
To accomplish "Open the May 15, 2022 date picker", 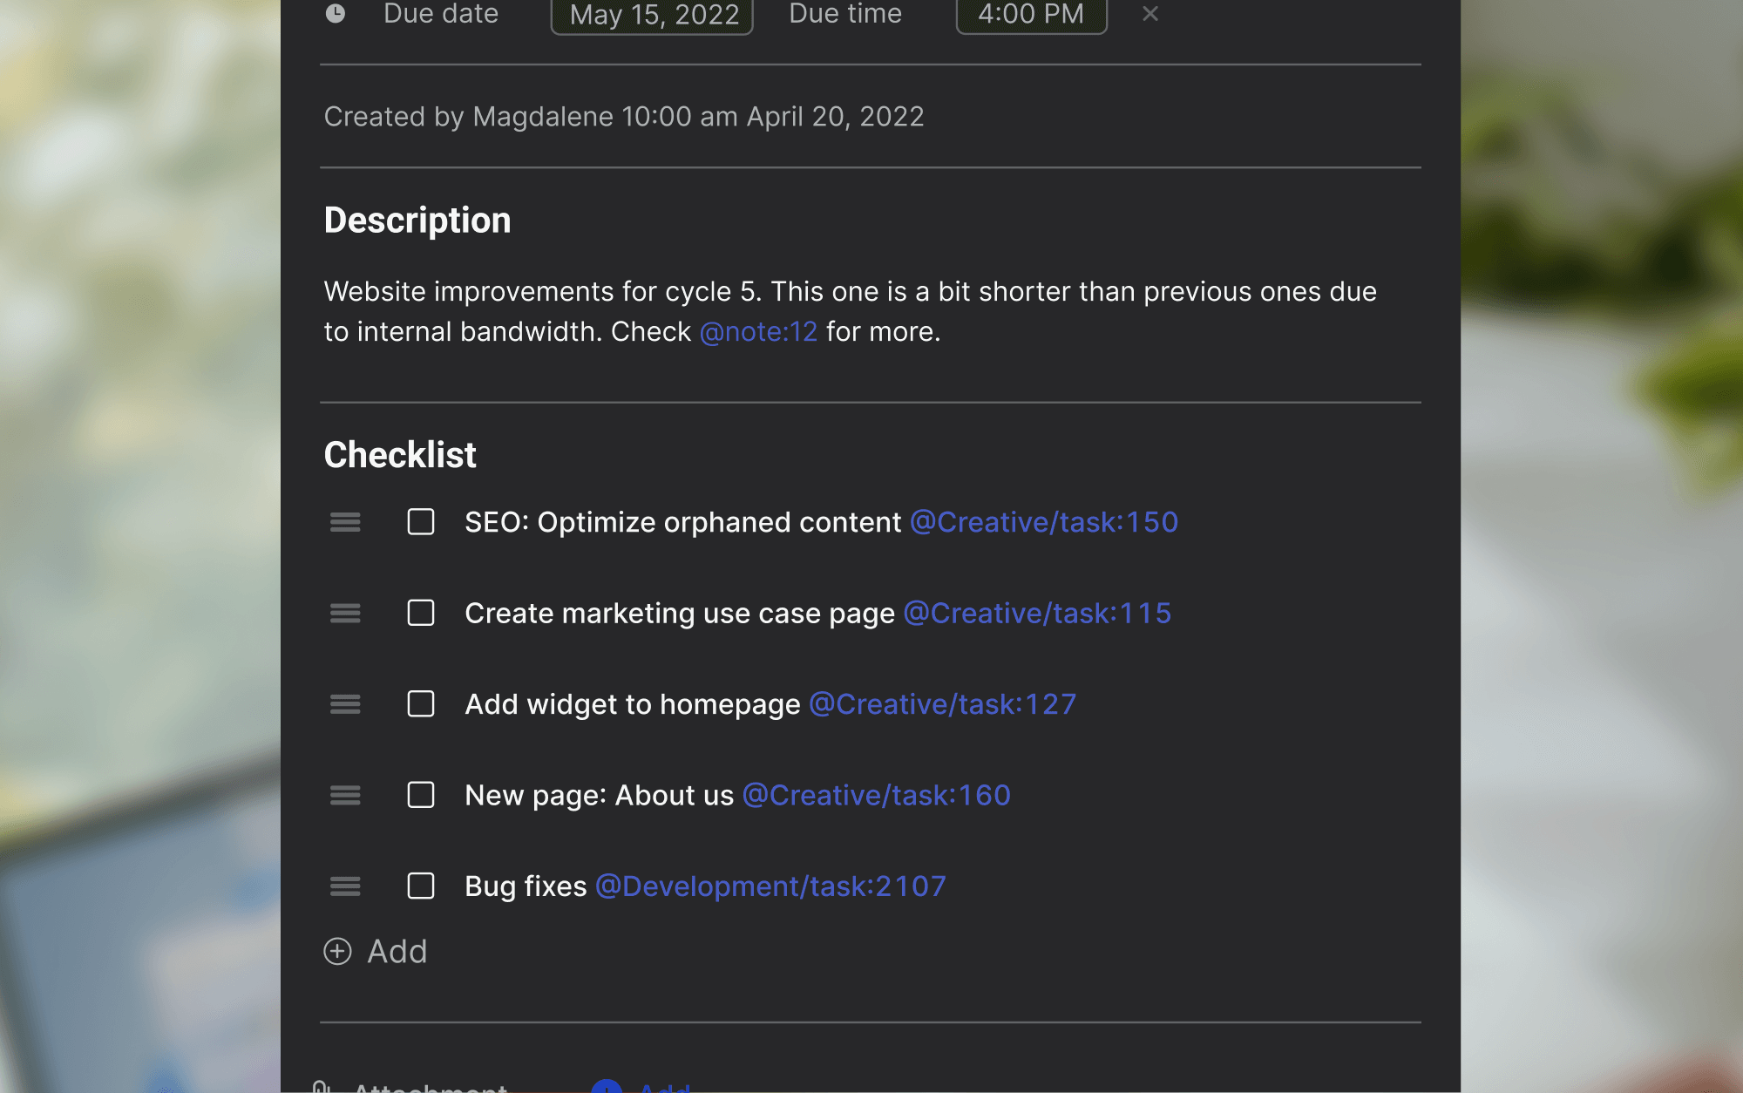I will click(653, 15).
